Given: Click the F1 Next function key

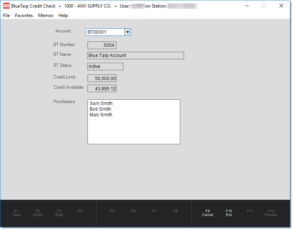Looking at the screenshot, I should click(x=17, y=213).
